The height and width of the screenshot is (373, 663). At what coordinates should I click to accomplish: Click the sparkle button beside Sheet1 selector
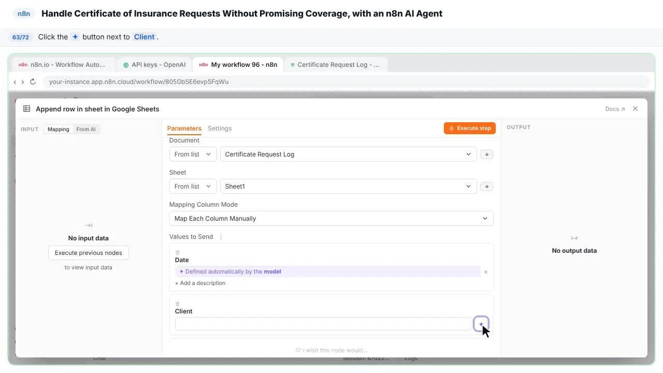[x=487, y=187]
